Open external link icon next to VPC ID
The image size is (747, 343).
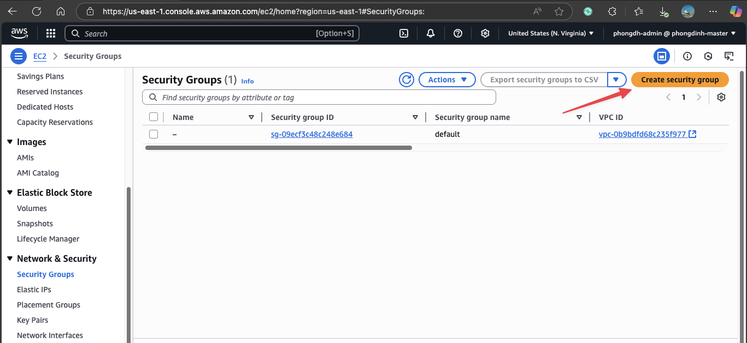pyautogui.click(x=692, y=134)
